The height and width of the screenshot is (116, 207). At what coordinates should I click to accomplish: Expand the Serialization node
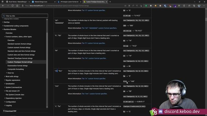coord(5,84)
